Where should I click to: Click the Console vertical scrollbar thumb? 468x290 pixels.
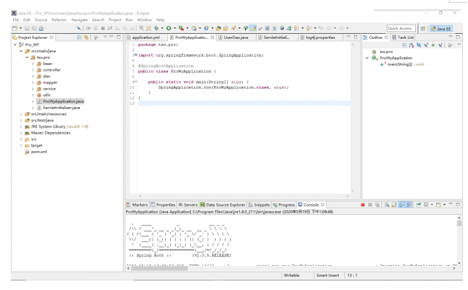(x=459, y=222)
